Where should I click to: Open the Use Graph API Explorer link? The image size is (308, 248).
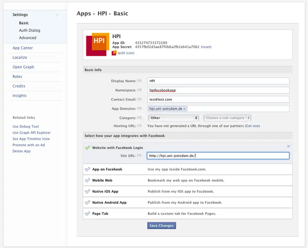(31, 133)
